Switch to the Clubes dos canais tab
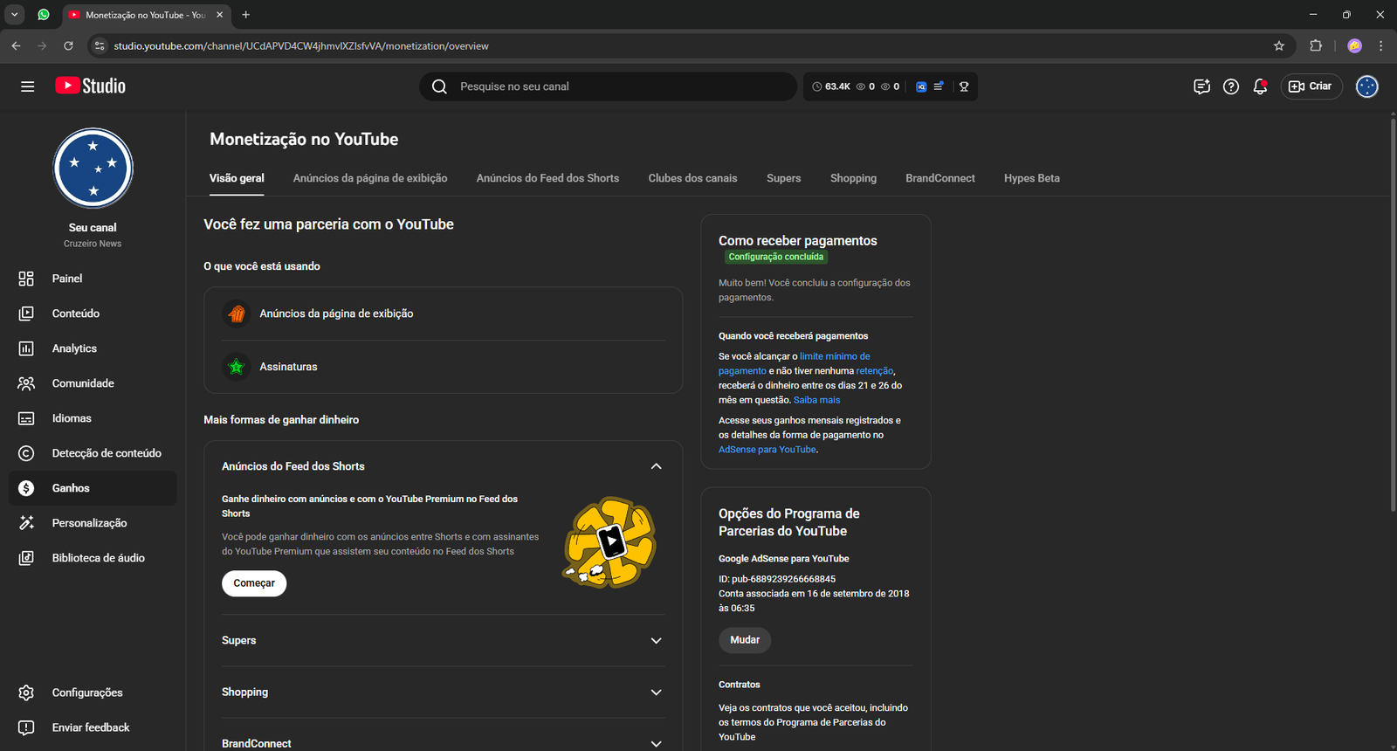The height and width of the screenshot is (751, 1397). pyautogui.click(x=692, y=178)
